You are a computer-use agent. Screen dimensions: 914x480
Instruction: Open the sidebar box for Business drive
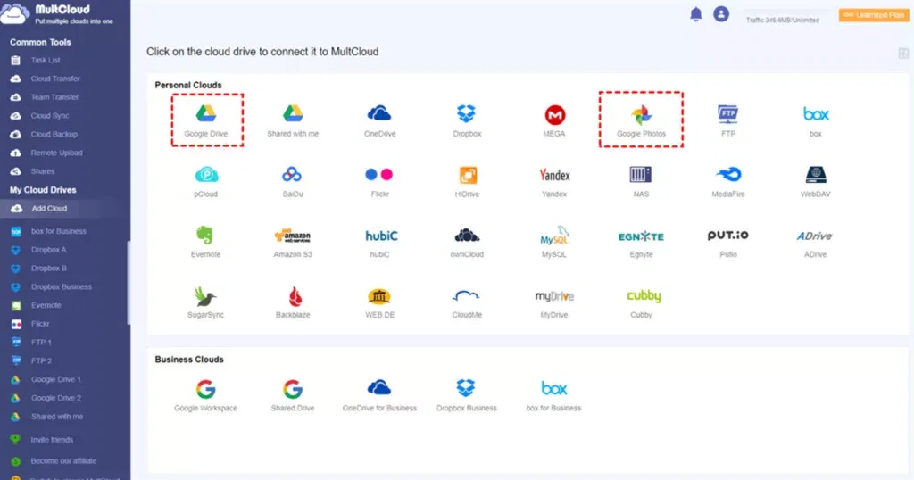pos(58,231)
